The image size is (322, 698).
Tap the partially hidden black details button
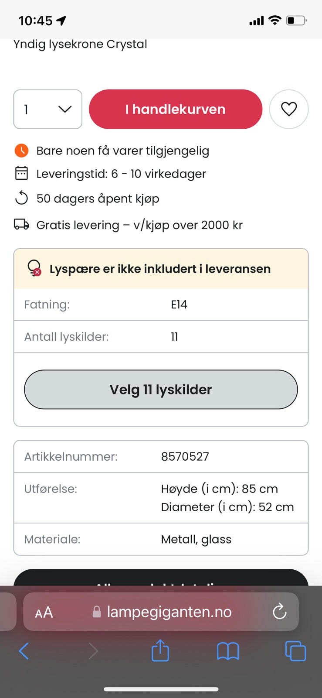pos(161,578)
